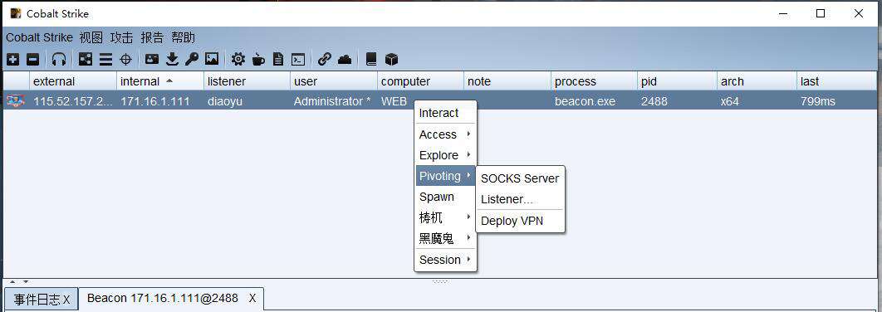Open downloaded files with the download arrow icon

(172, 59)
